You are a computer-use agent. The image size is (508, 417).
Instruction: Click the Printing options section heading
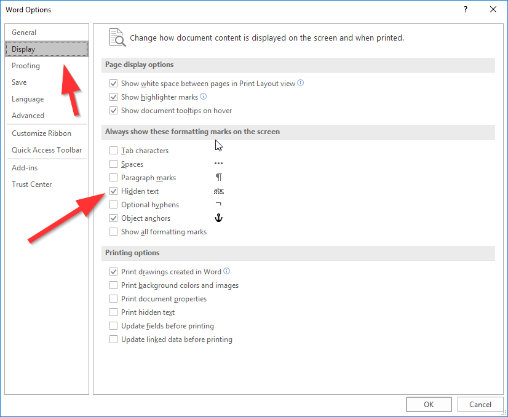(x=132, y=253)
